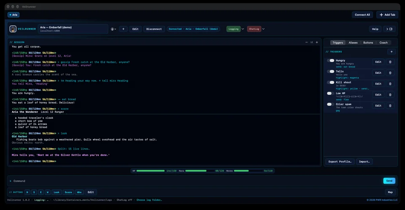The width and height of the screenshot is (405, 210).
Task: Click the 'Split: 15 live lines.' text
Action: coord(74,149)
